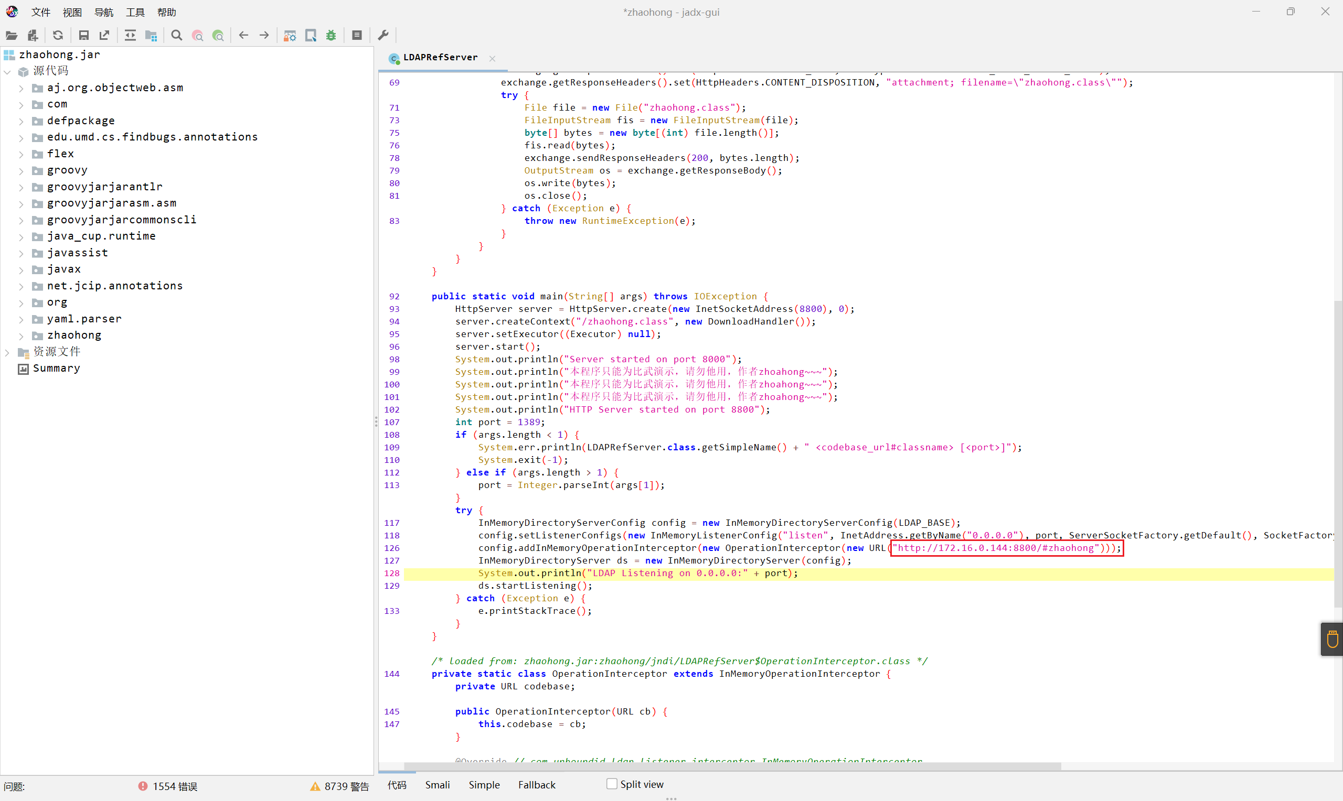This screenshot has height=801, width=1343.
Task: Expand the zhaohong package
Action: pyautogui.click(x=22, y=335)
